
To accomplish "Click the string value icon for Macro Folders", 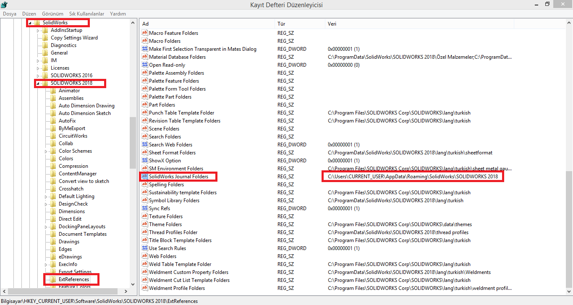I will pyautogui.click(x=145, y=41).
